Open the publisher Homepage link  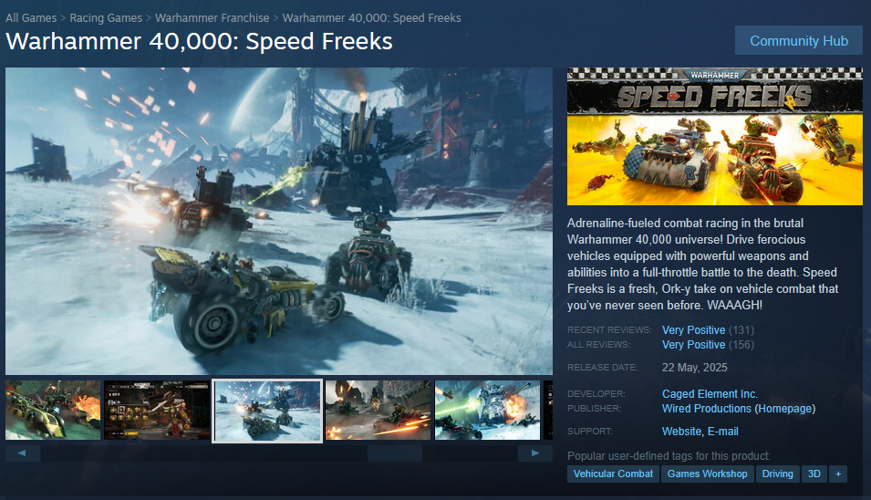click(x=784, y=409)
